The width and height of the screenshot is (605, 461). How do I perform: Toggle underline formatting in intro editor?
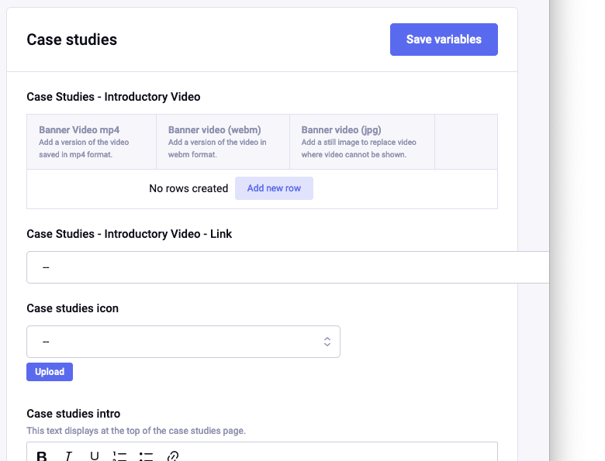[94, 456]
